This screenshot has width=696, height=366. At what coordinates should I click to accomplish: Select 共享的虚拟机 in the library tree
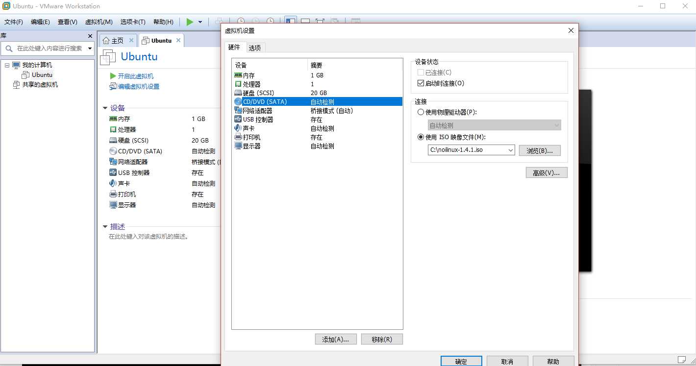tap(40, 85)
